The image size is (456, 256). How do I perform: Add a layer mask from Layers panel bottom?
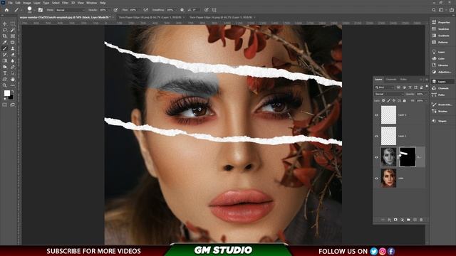coord(395,220)
